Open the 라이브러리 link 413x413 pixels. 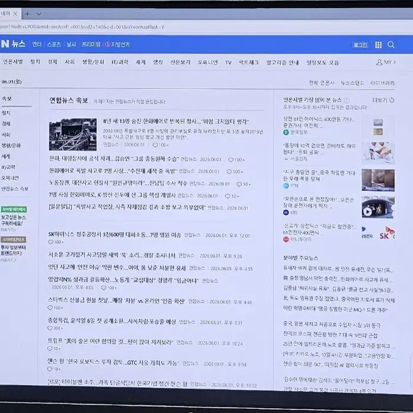click(382, 83)
